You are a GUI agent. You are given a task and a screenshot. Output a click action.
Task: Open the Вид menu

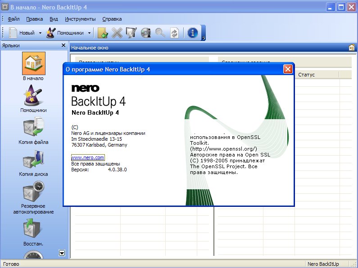coord(54,19)
